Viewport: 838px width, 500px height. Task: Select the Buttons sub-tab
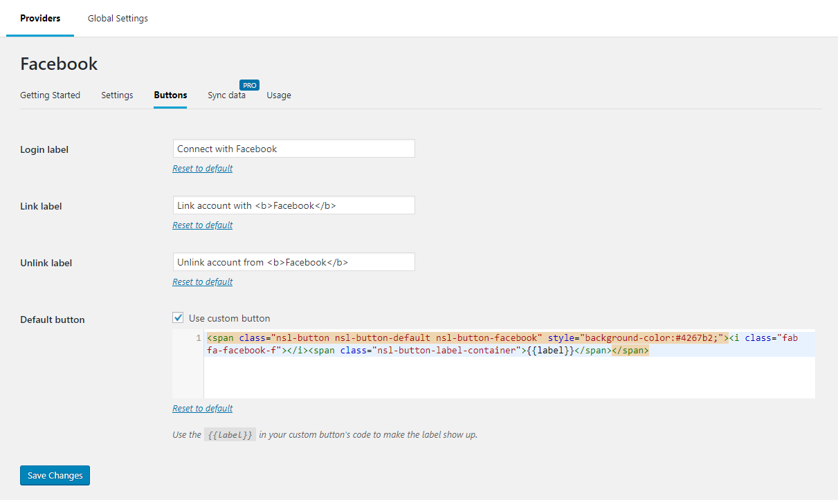pyautogui.click(x=170, y=95)
